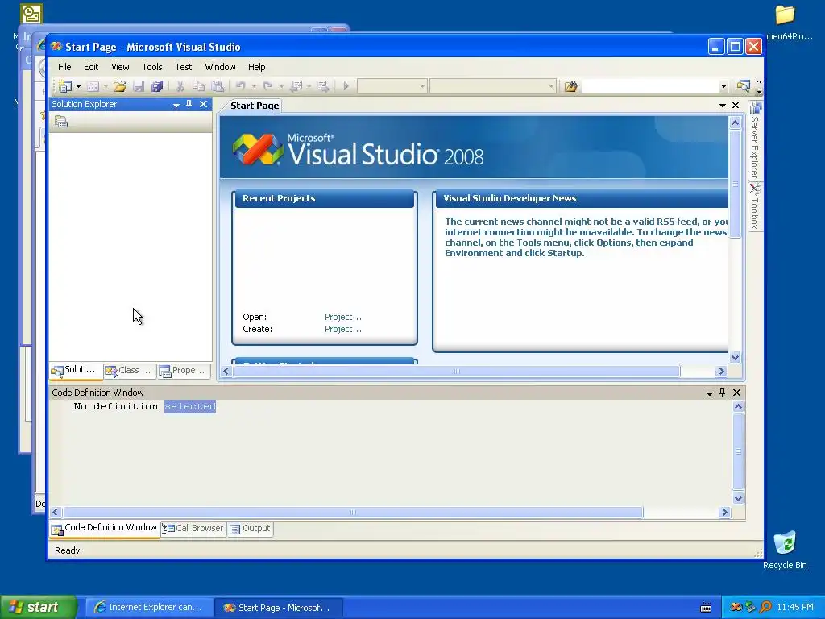Click the Save floppy disk icon
Viewport: 825px width, 619px height.
click(139, 86)
